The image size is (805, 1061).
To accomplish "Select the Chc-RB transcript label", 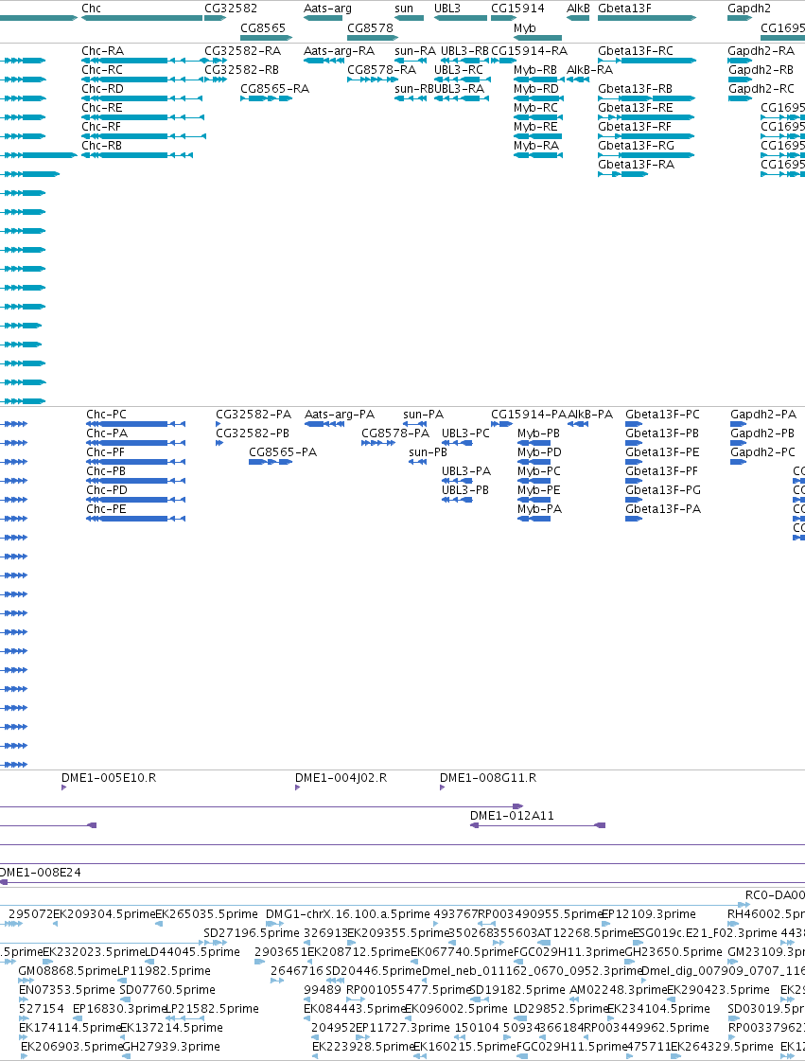I will pos(102,146).
